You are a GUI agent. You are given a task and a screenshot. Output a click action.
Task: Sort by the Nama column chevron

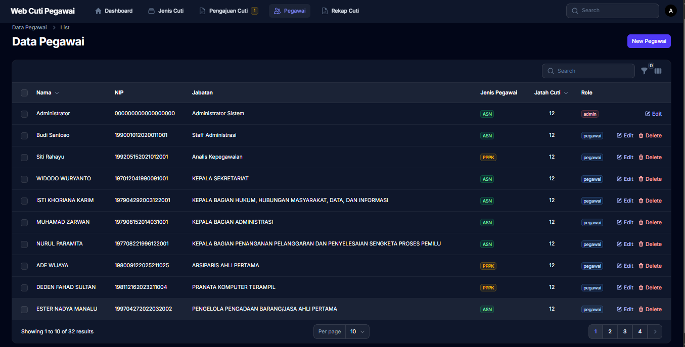pos(57,93)
